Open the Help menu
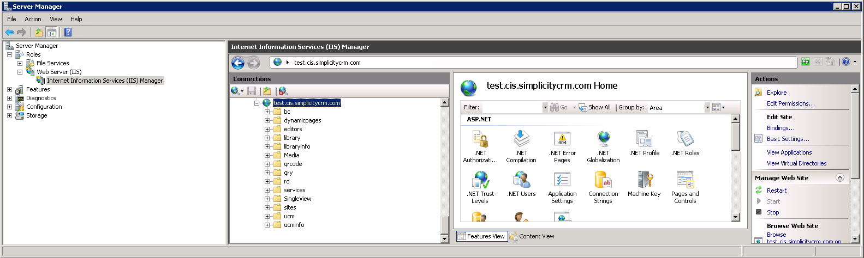The width and height of the screenshot is (864, 258). coord(76,19)
